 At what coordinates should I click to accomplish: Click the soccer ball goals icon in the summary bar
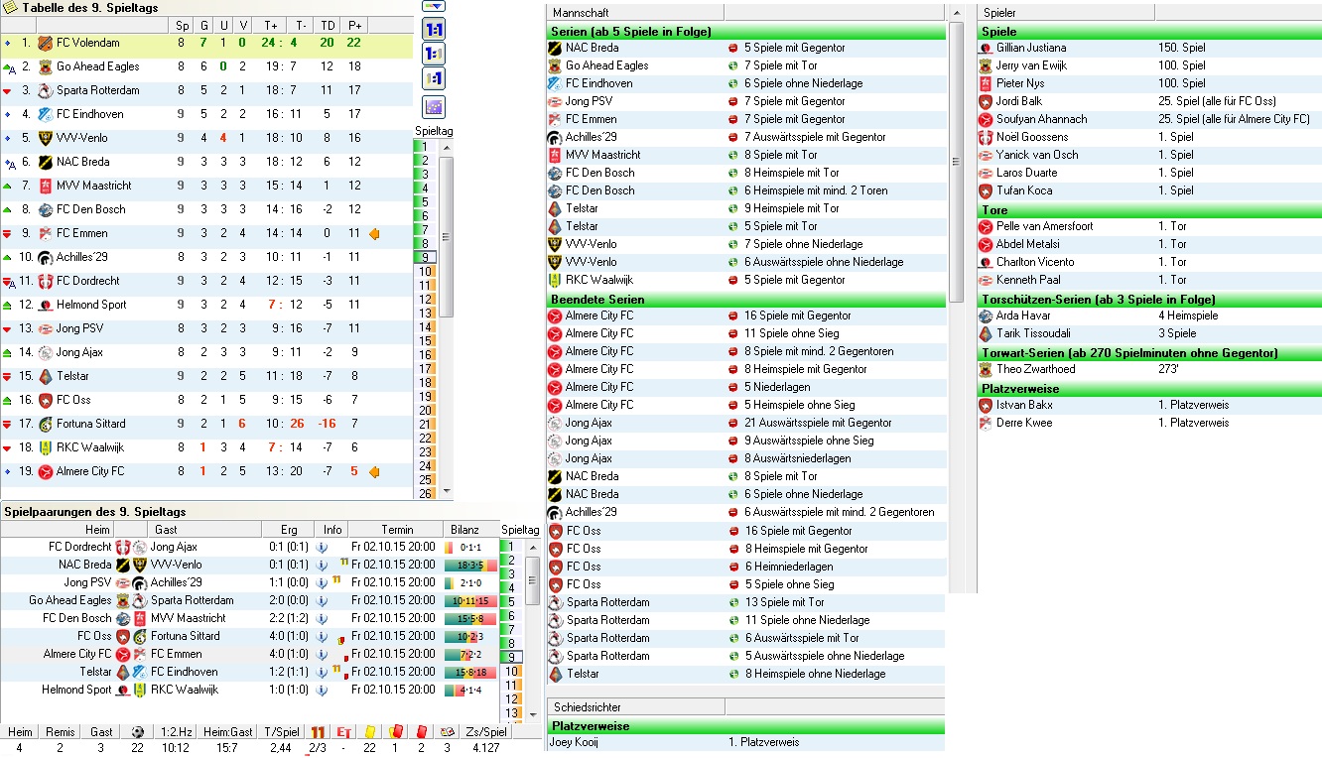point(137,732)
